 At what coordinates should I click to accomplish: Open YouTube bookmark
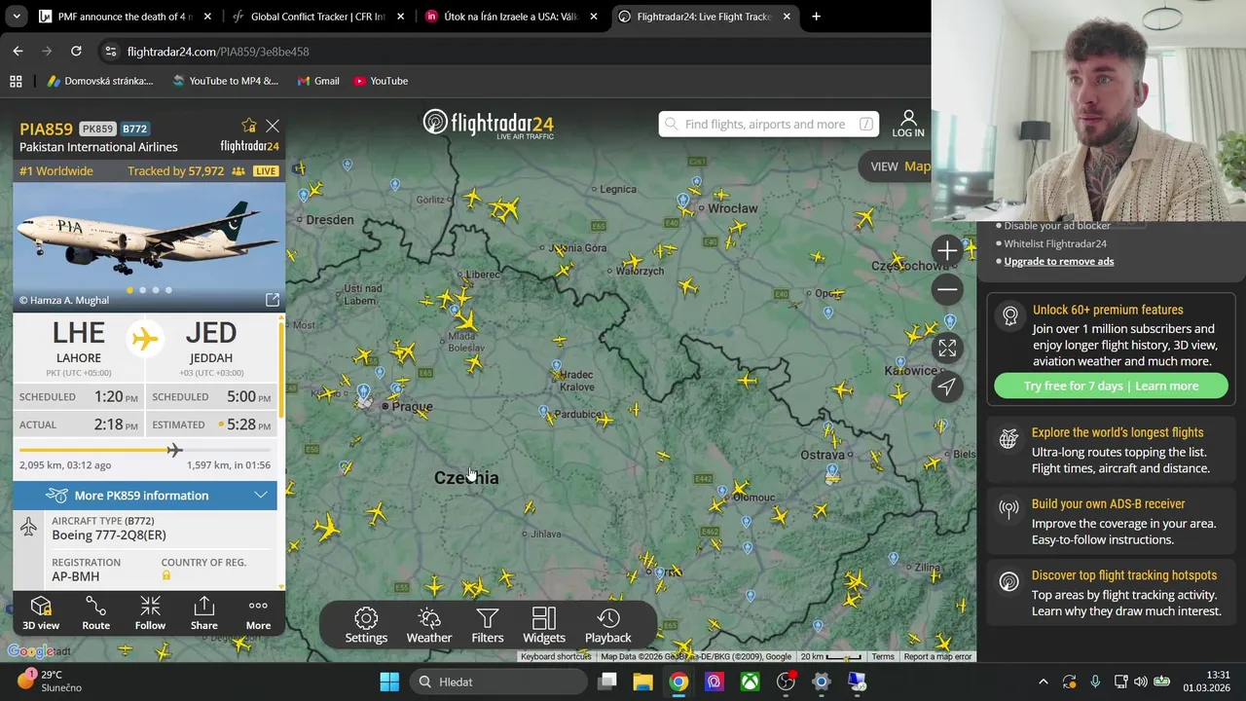[381, 81]
